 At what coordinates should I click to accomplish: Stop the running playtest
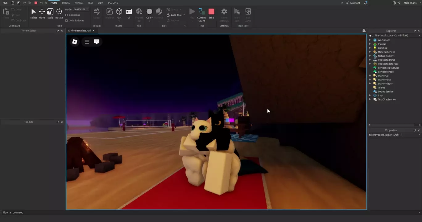[x=211, y=13]
